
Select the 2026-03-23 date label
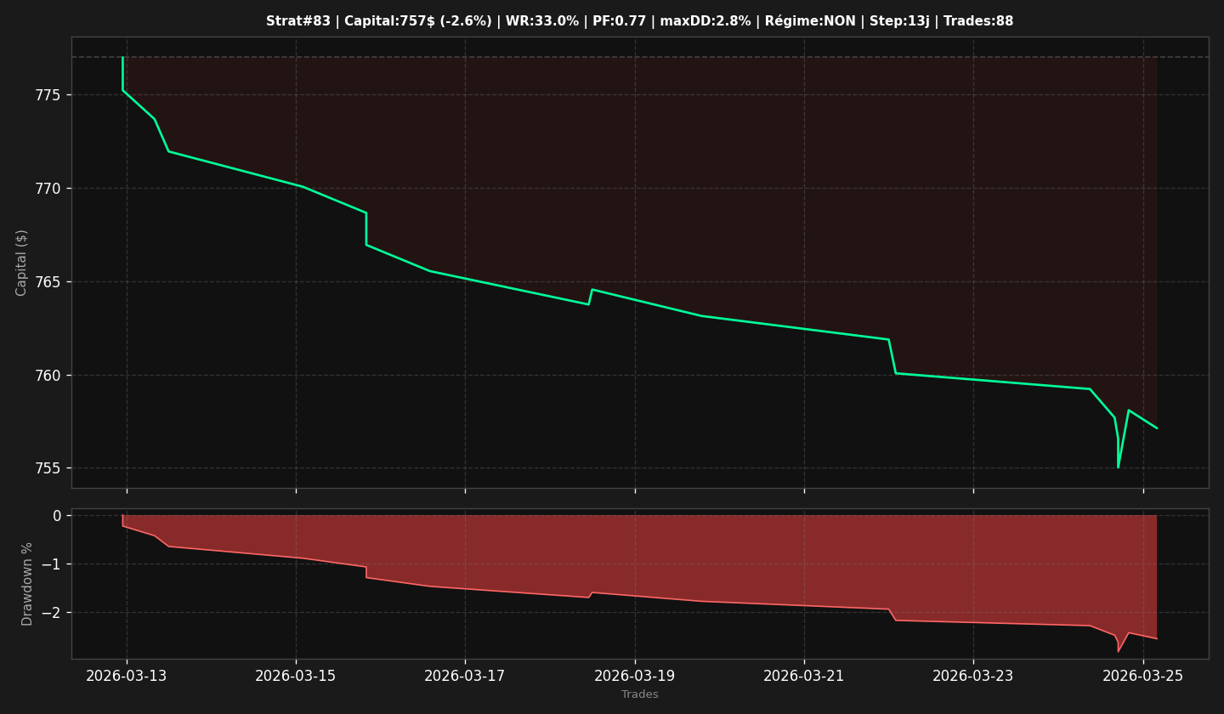tap(973, 676)
